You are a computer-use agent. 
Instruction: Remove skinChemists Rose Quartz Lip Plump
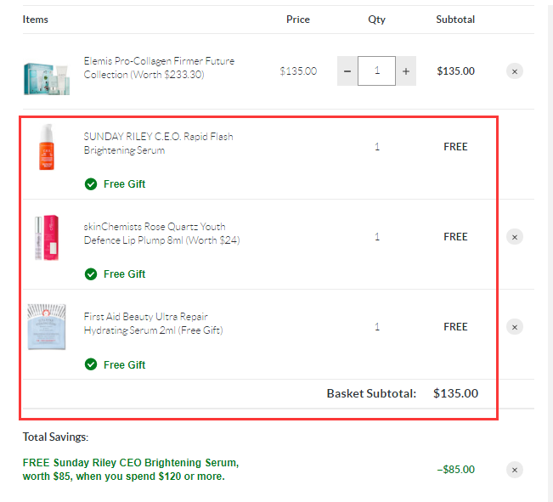pyautogui.click(x=515, y=237)
